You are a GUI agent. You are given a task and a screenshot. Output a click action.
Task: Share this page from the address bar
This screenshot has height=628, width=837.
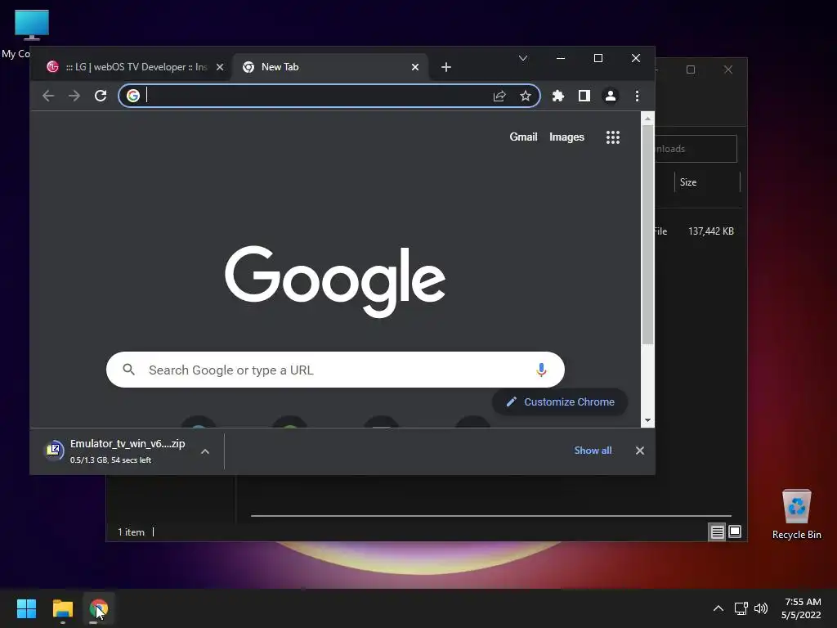[x=499, y=96]
